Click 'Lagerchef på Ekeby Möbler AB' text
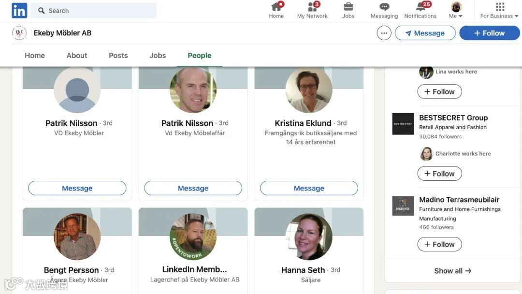Image resolution: width=522 pixels, height=294 pixels. pos(195,279)
